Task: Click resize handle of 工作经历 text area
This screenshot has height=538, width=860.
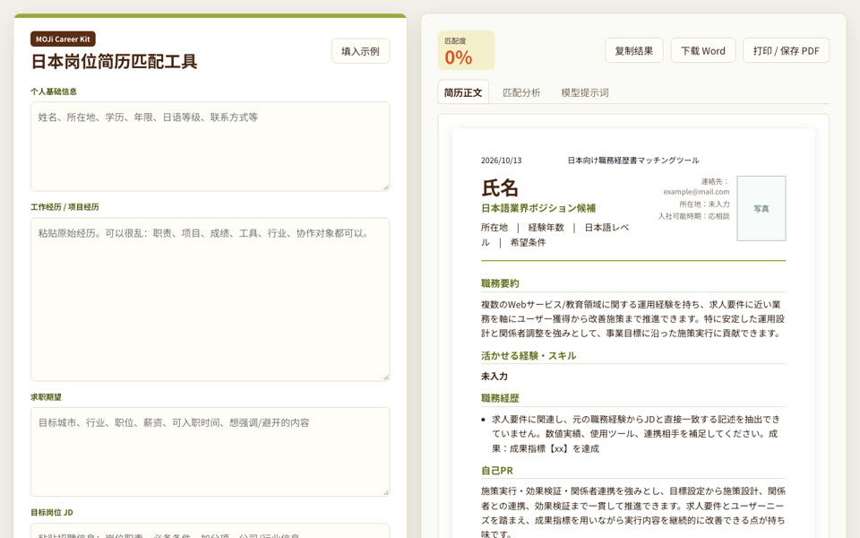Action: pos(386,377)
